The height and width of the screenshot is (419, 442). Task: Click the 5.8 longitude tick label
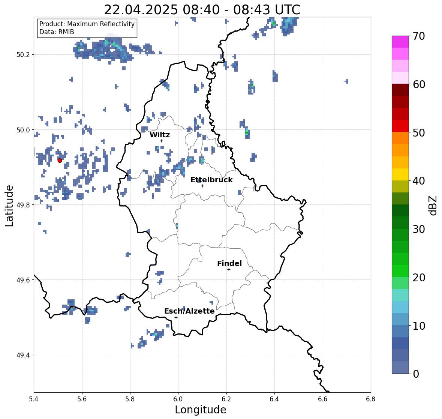130,399
